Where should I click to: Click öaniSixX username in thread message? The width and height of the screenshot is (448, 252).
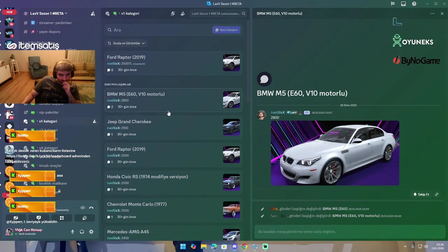(278, 112)
